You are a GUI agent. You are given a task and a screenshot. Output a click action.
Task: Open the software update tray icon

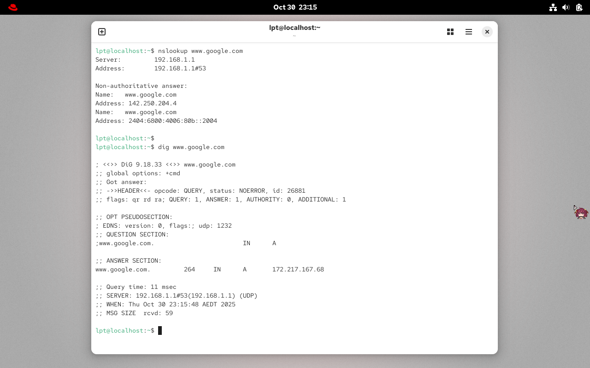[579, 7]
